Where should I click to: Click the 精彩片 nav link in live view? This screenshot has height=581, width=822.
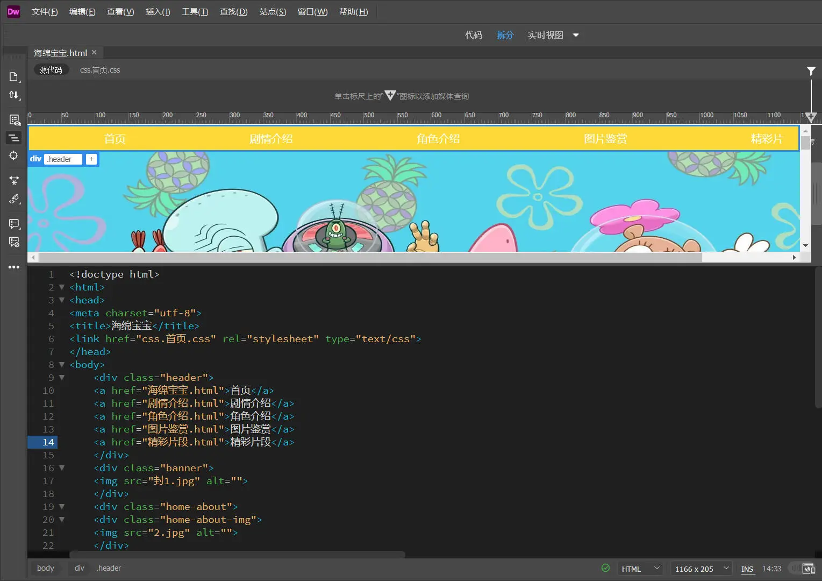pyautogui.click(x=767, y=139)
